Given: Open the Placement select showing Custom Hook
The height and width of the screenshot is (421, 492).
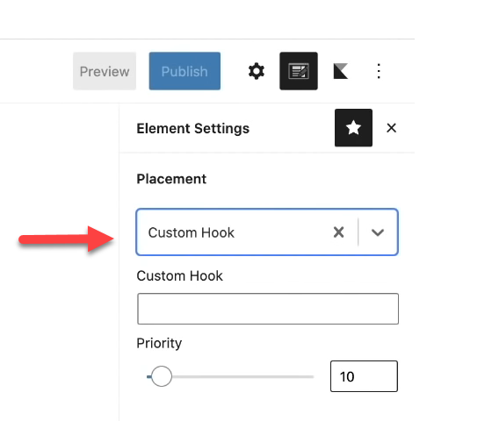Looking at the screenshot, I should [267, 232].
